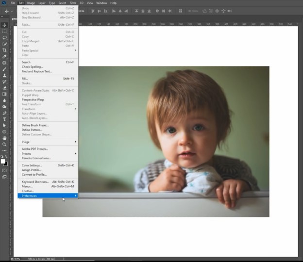Select the Rectangular Marquee tool
303x262 pixels.
pyautogui.click(x=4, y=32)
